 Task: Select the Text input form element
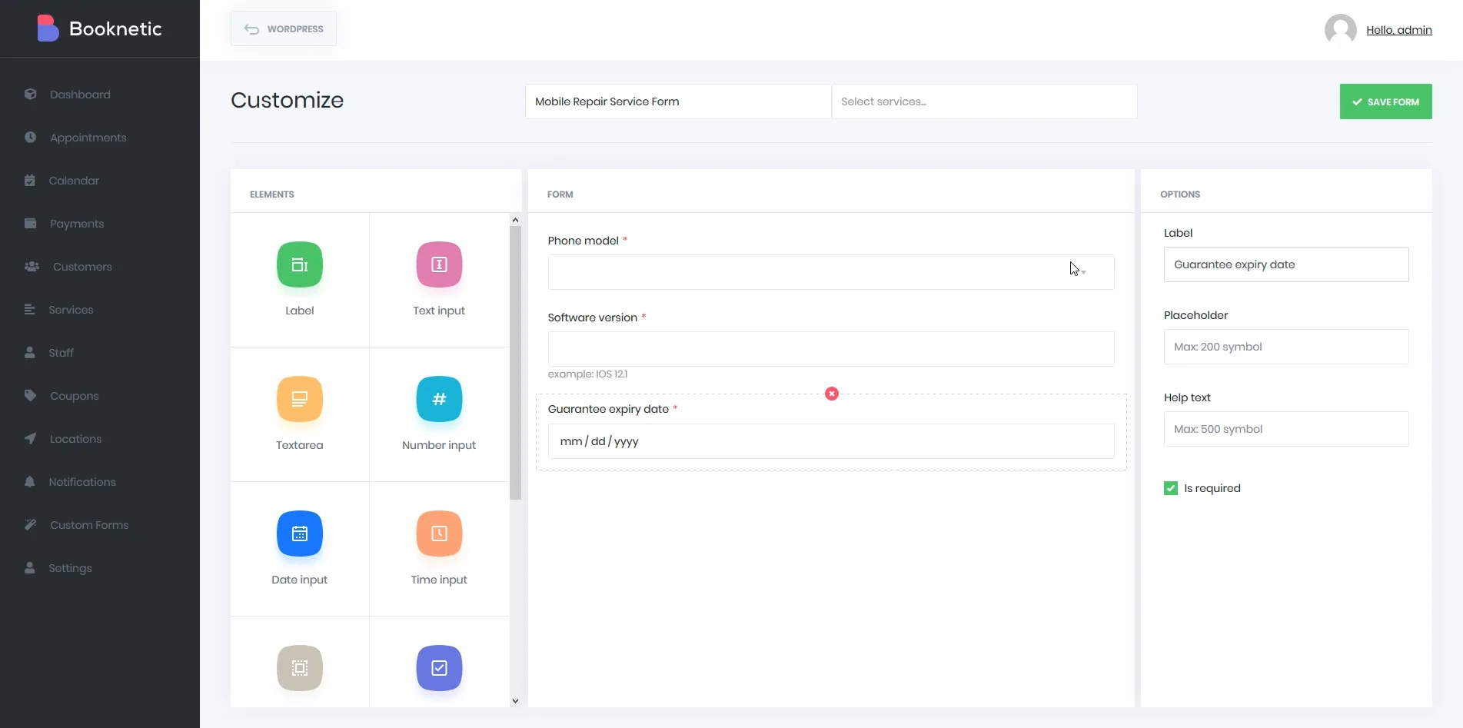[x=438, y=264]
